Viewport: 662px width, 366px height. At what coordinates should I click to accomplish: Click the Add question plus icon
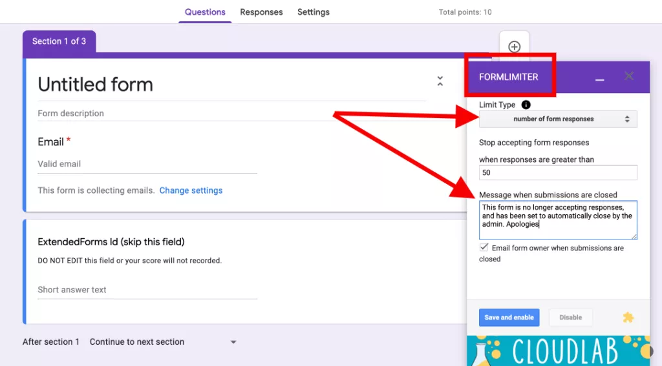coord(514,46)
